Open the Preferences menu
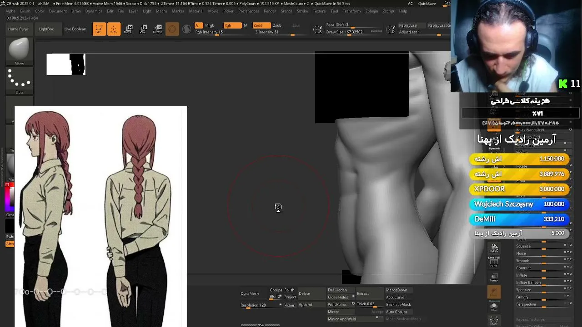The height and width of the screenshot is (327, 582). click(249, 11)
